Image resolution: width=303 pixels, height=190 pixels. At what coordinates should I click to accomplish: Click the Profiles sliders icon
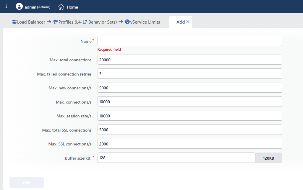[56, 22]
